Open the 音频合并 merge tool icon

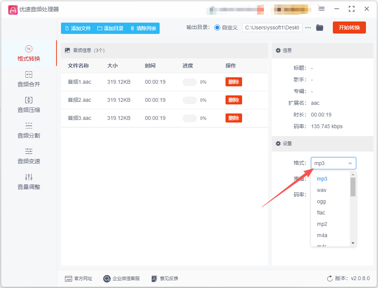coord(29,74)
